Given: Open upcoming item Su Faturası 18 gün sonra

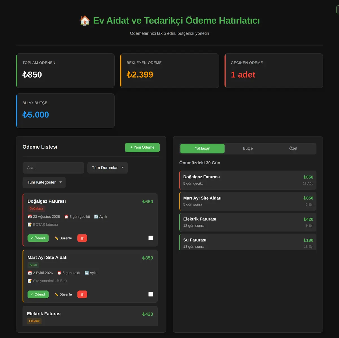Looking at the screenshot, I should (x=248, y=242).
